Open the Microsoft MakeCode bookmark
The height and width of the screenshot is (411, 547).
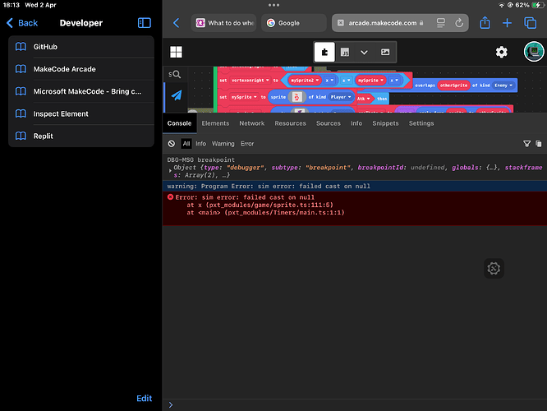point(81,91)
